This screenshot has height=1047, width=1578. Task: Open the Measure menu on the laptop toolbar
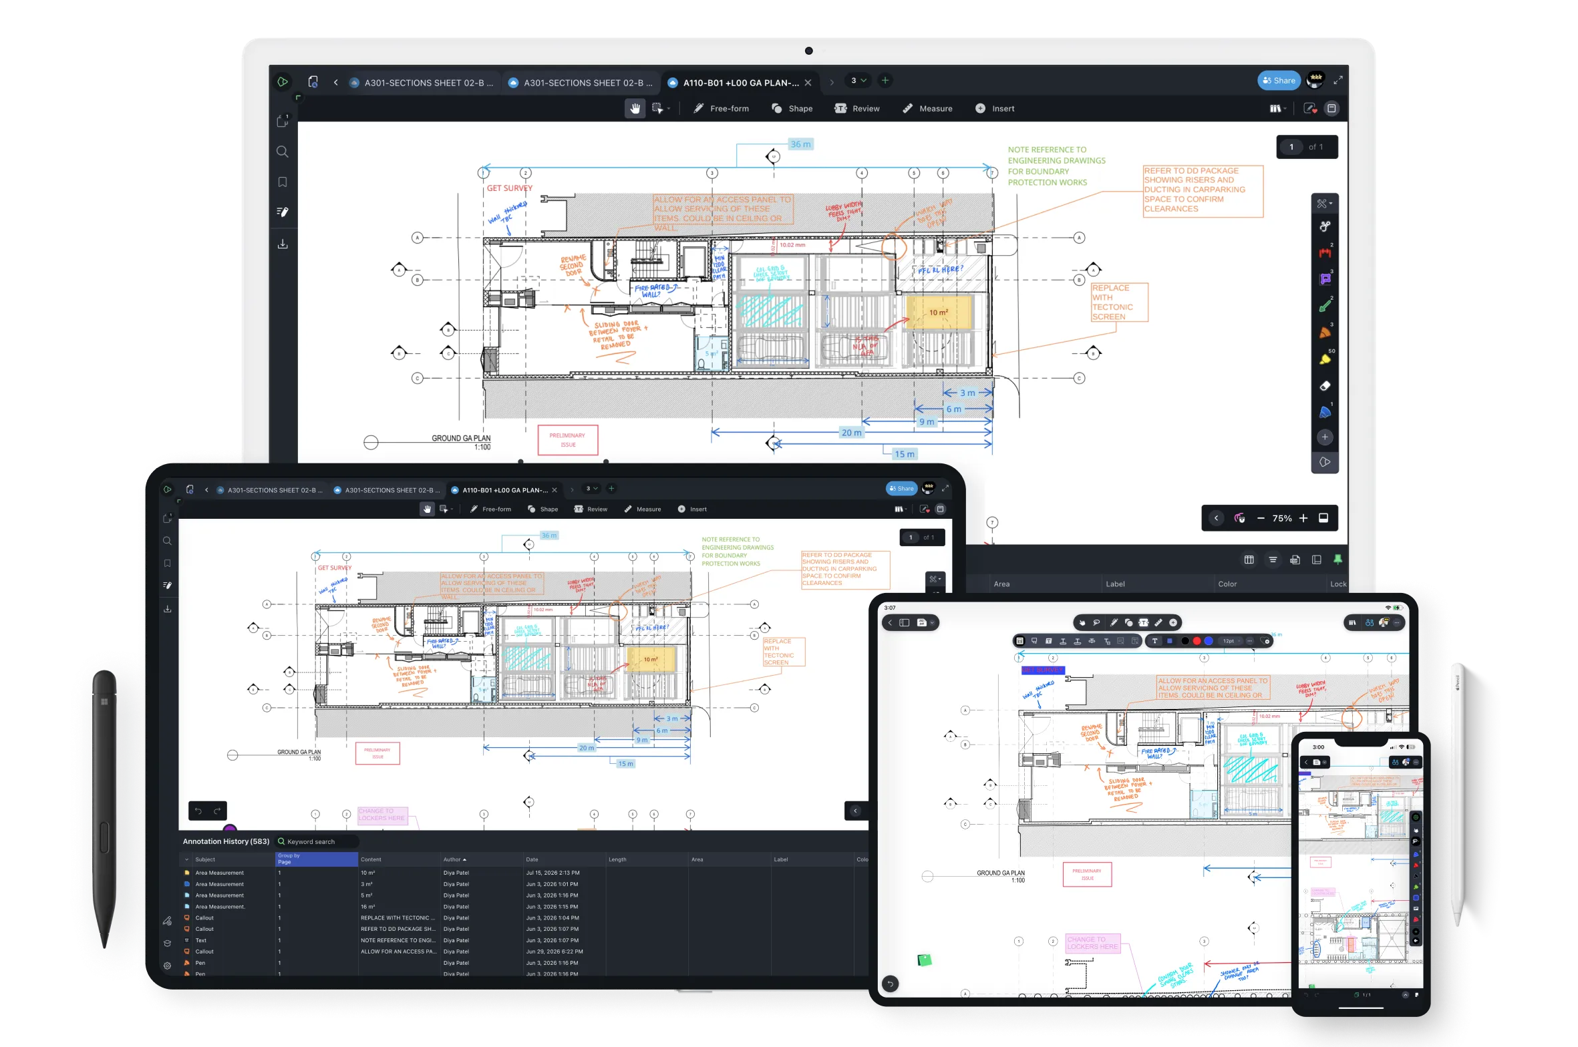(927, 108)
